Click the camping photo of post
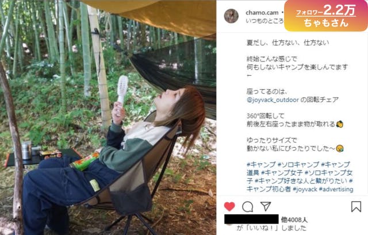This screenshot has height=235, width=368. pos(108,117)
